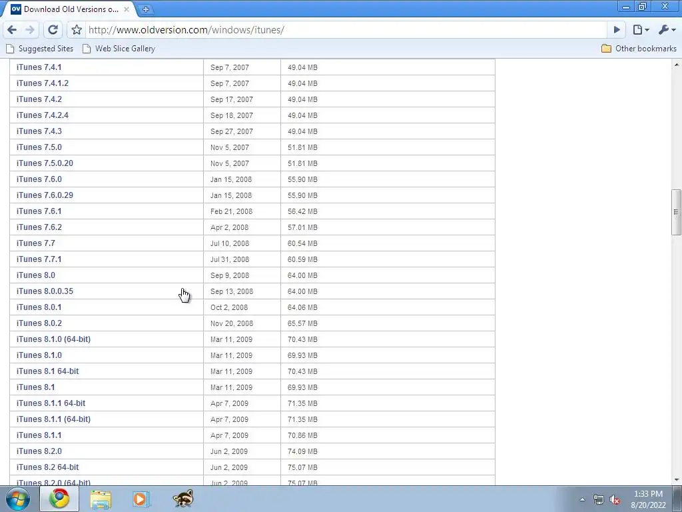Bookmark this page with the star icon

77,29
